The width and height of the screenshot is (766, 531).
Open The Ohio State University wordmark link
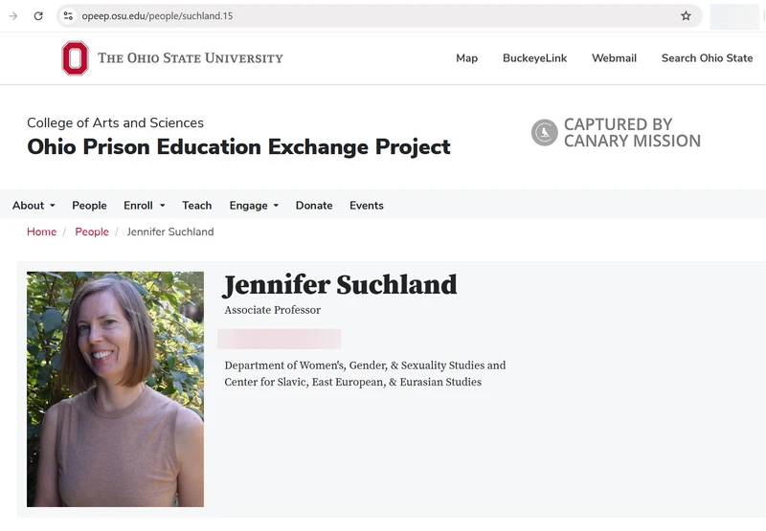(x=191, y=58)
